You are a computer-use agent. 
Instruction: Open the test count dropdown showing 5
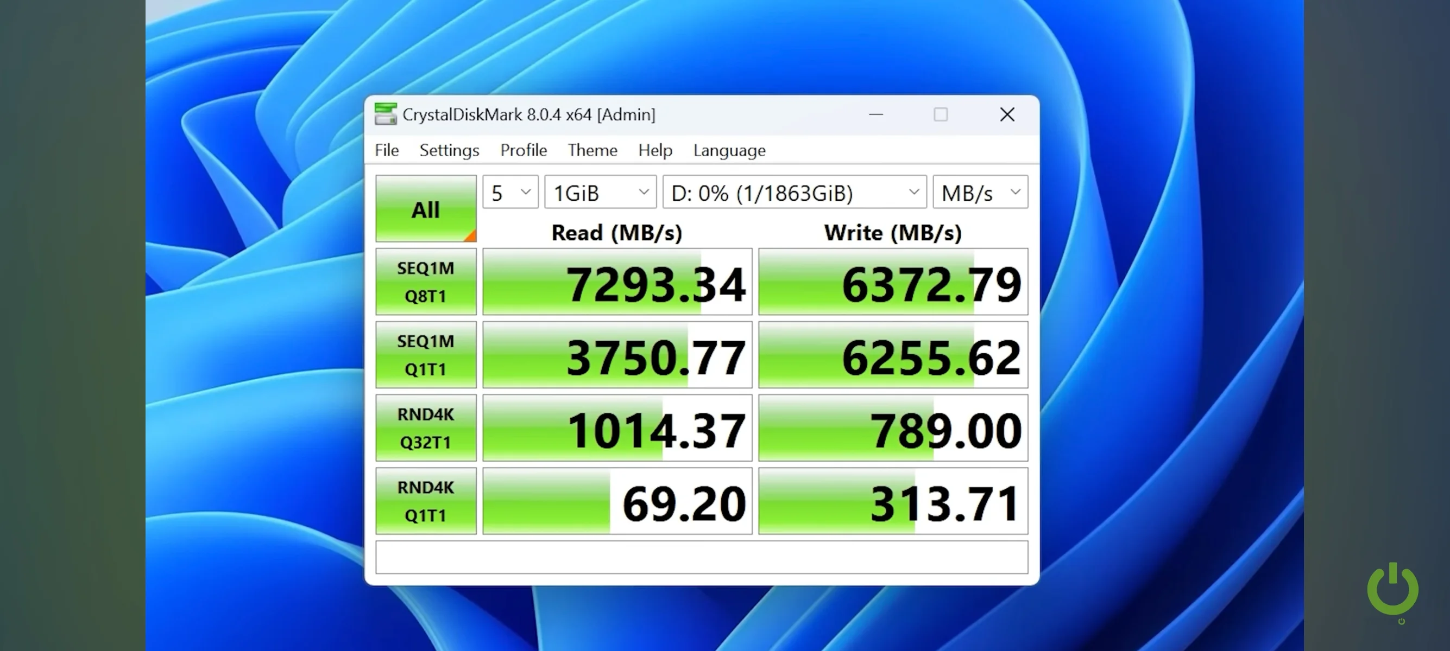pos(510,193)
